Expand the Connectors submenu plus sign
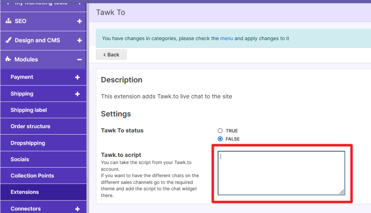This screenshot has width=371, height=213. tap(78, 209)
